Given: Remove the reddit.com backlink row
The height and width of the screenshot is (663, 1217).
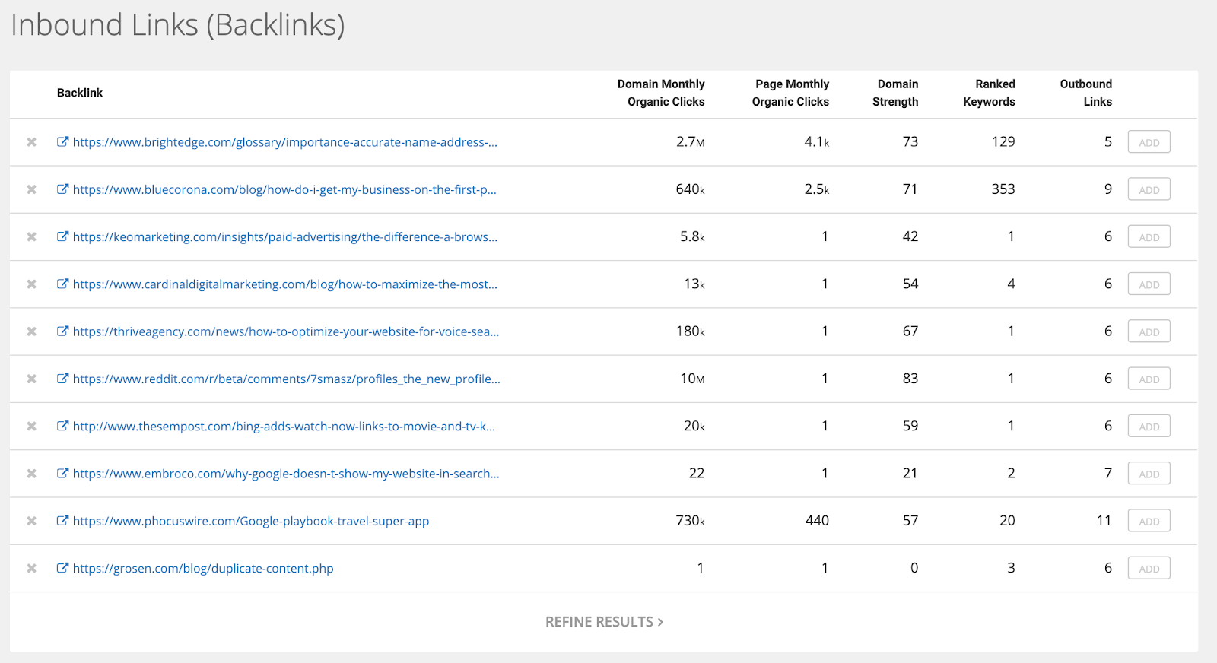Looking at the screenshot, I should tap(31, 379).
